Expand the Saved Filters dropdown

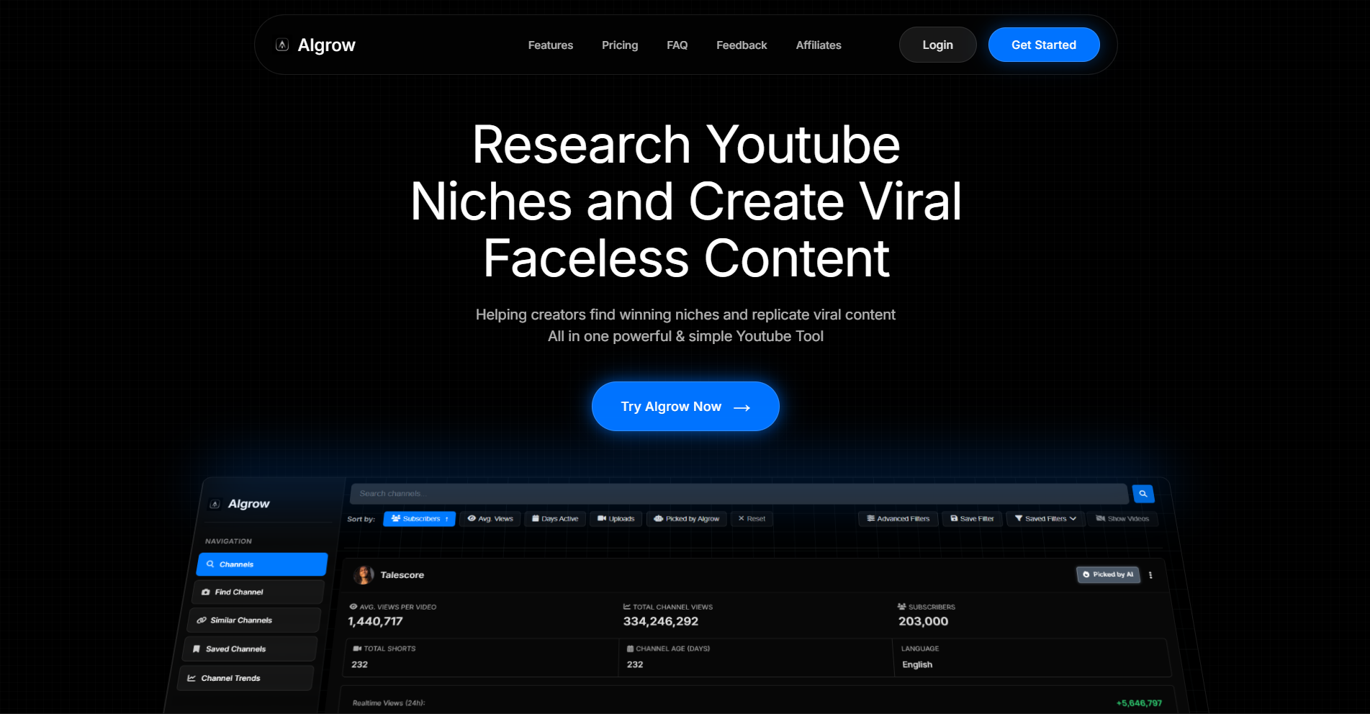click(x=1045, y=518)
